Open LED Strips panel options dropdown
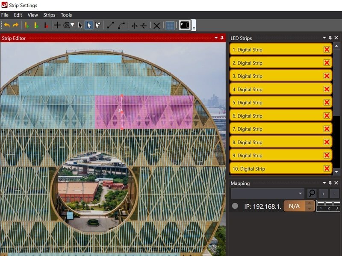The width and height of the screenshot is (342, 256). (x=324, y=38)
